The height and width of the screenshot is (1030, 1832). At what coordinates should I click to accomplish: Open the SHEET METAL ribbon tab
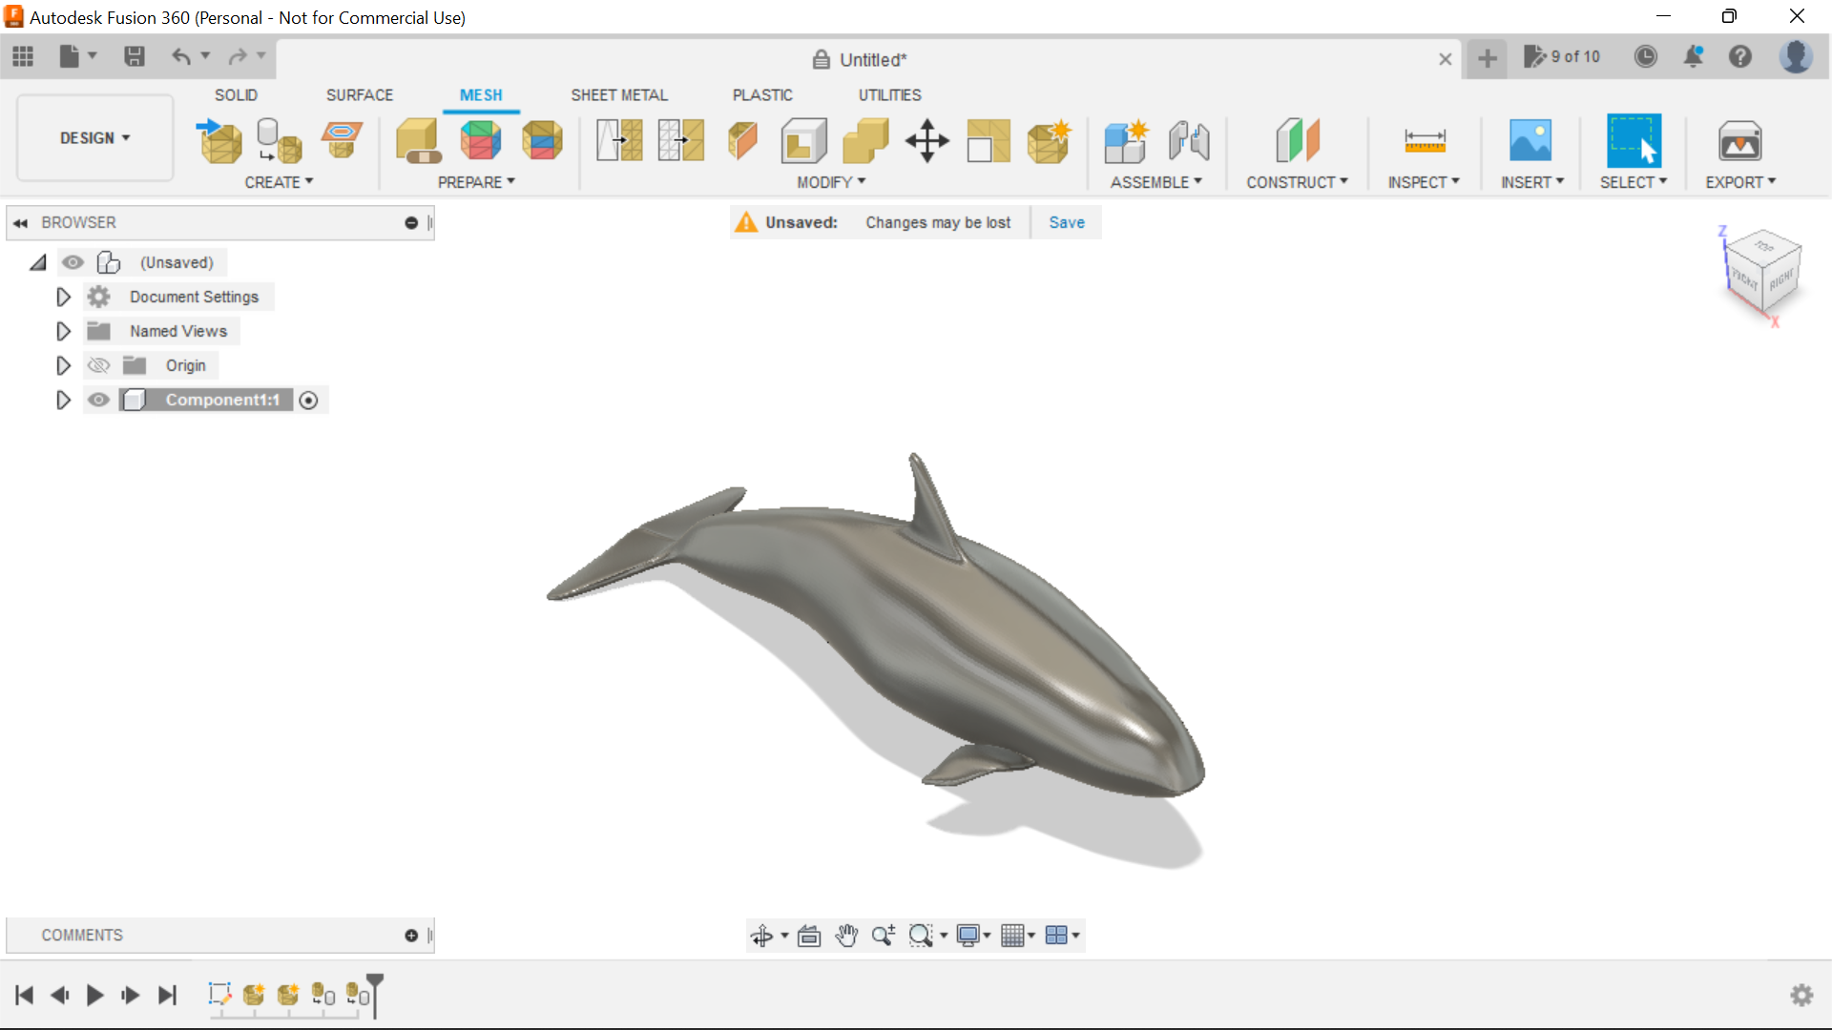coord(619,94)
